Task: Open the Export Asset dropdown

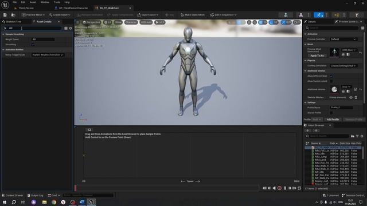Action: click(x=148, y=15)
